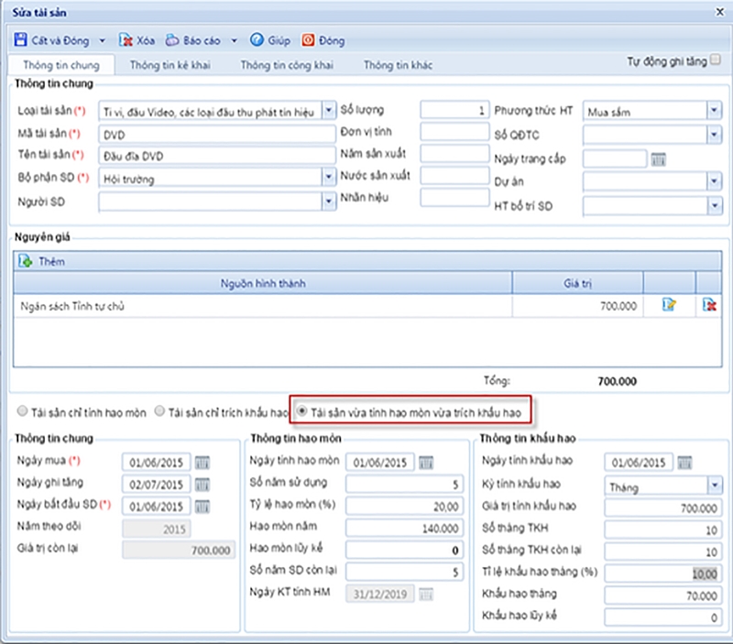Enable the Tự động ghi tăng checkbox
The width and height of the screenshot is (733, 644).
tap(715, 60)
